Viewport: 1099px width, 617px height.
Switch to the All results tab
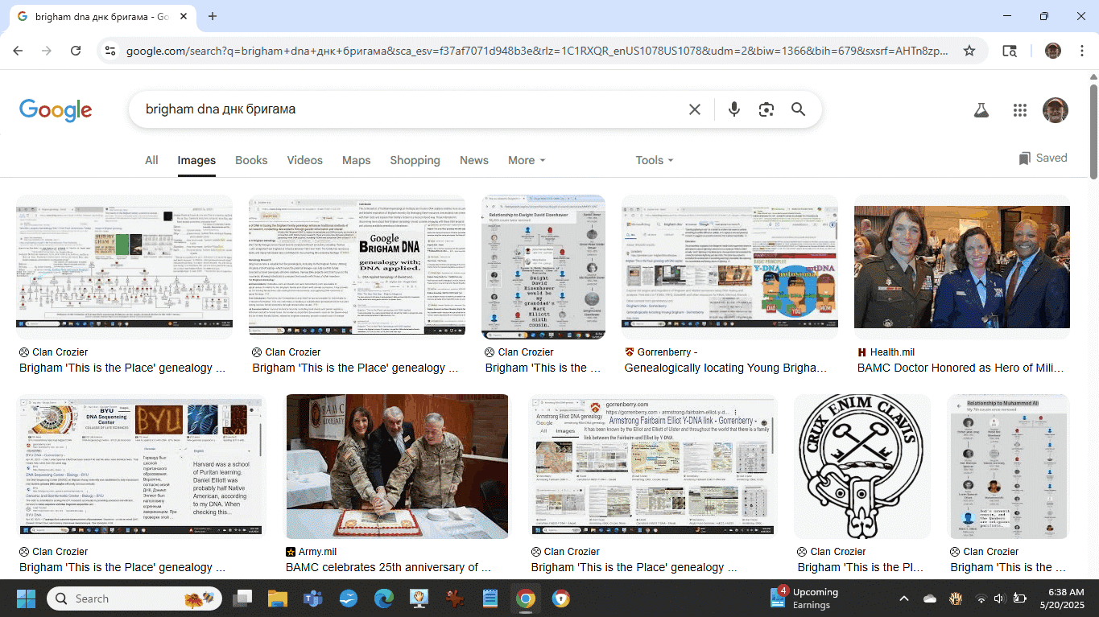point(151,160)
